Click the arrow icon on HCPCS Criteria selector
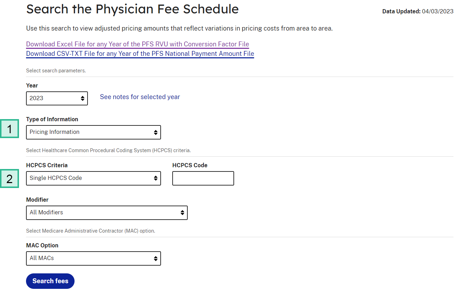 (x=156, y=178)
